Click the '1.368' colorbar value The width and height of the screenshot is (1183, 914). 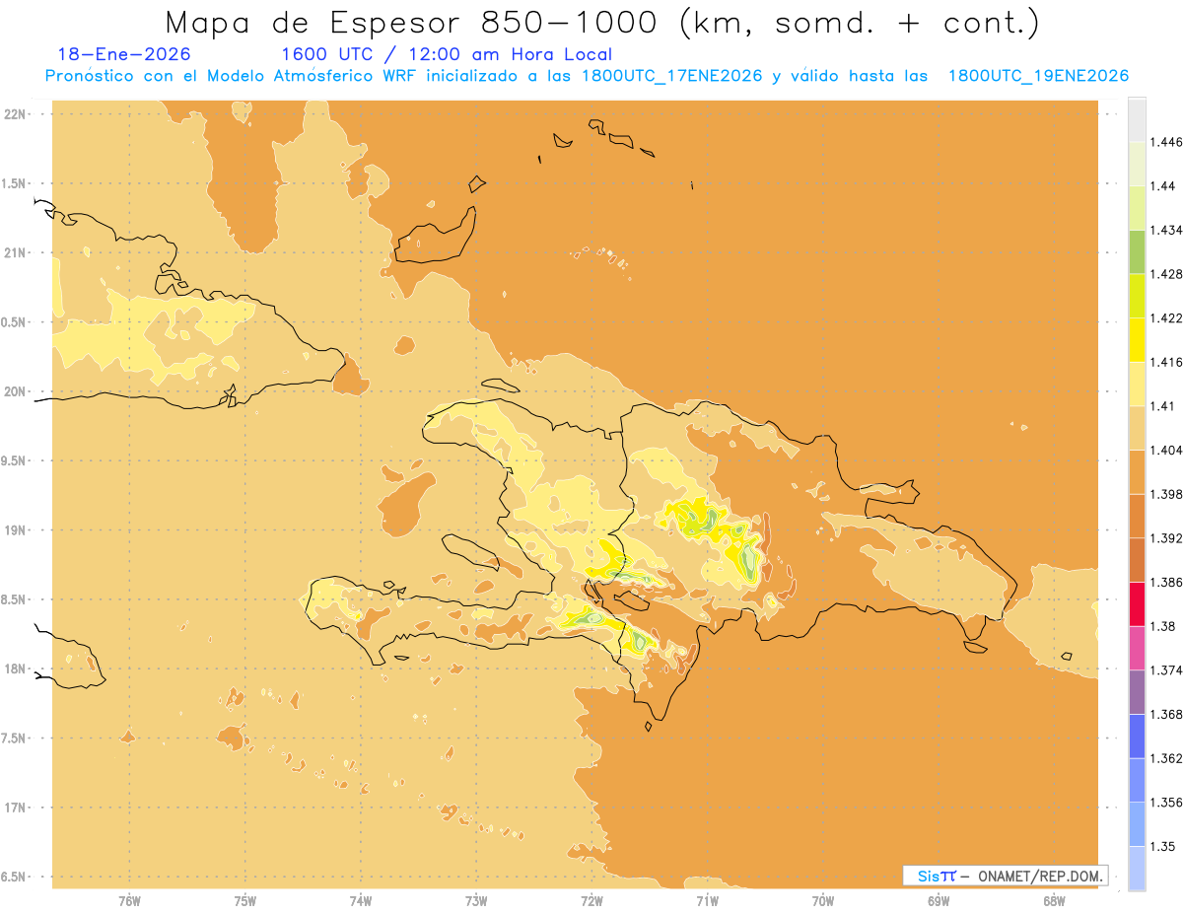1166,715
